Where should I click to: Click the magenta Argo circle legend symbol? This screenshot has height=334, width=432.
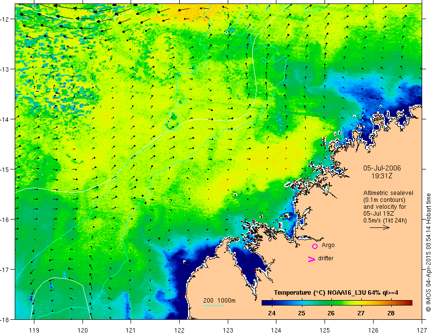pos(315,246)
